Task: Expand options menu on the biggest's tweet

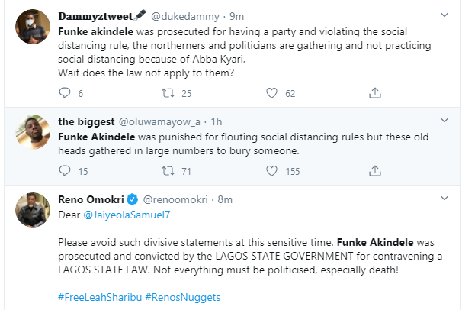Action: coord(445,121)
